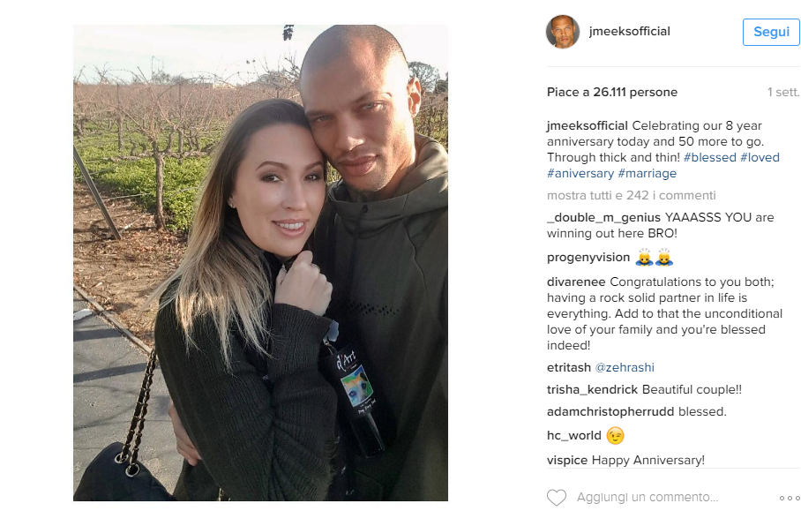The height and width of the screenshot is (526, 801).
Task: Visit commenter trisha_kendrick profile
Action: tap(593, 389)
